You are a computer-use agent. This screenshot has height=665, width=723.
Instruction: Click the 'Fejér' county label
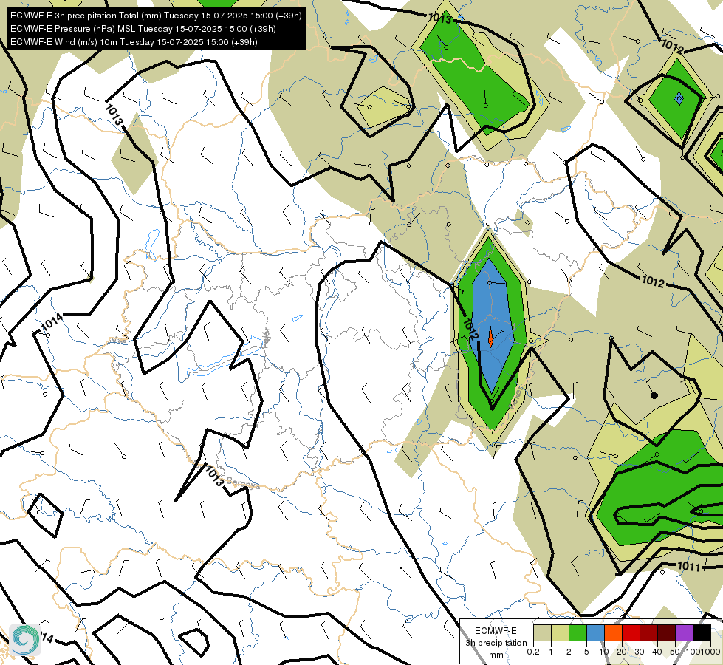click(266, 339)
